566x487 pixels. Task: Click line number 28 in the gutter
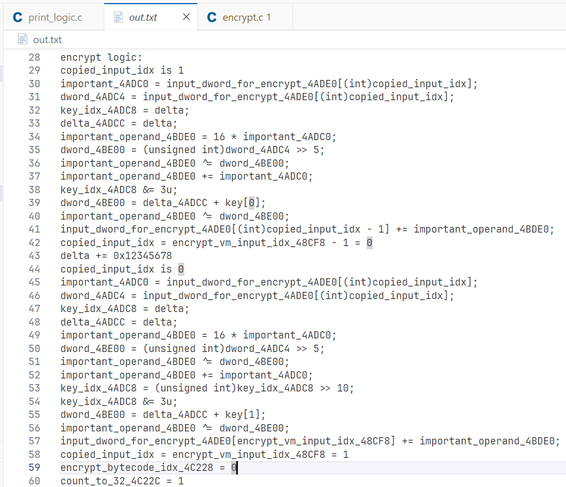pos(34,57)
